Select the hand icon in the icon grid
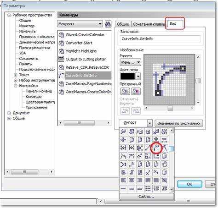Viewport: 218px width, 208px height. click(164, 164)
